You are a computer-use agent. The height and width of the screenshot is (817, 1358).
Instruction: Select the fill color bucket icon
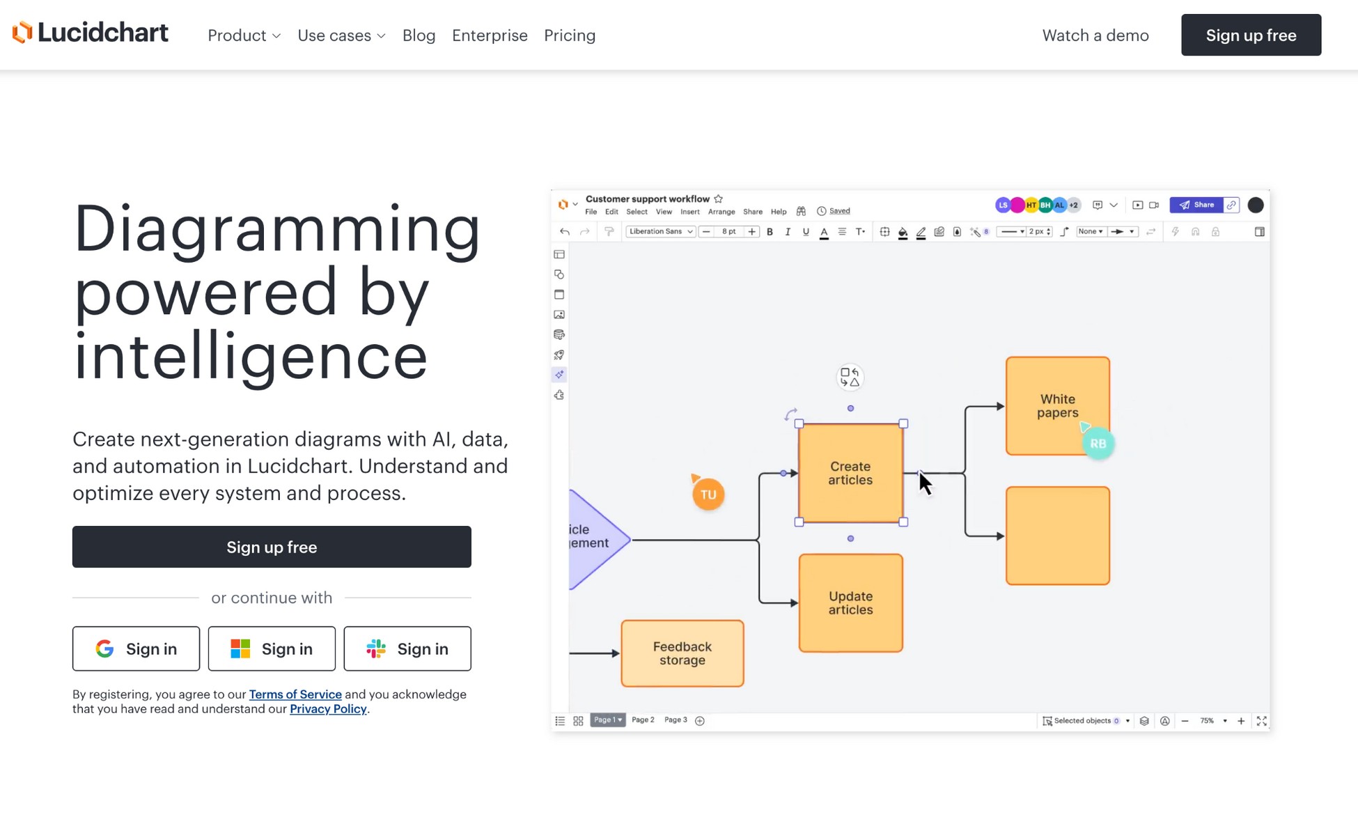pos(903,231)
